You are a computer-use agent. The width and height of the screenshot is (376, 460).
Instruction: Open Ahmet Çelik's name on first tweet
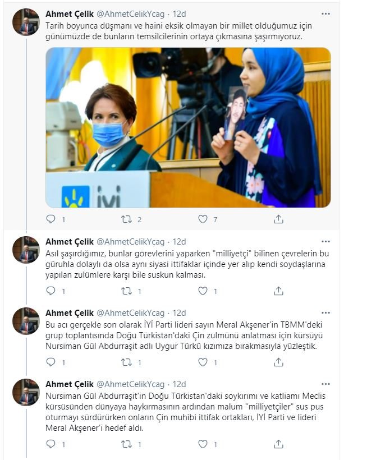coord(70,14)
